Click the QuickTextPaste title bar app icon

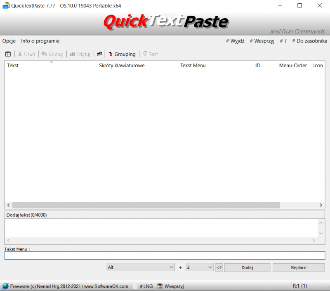click(x=6, y=6)
